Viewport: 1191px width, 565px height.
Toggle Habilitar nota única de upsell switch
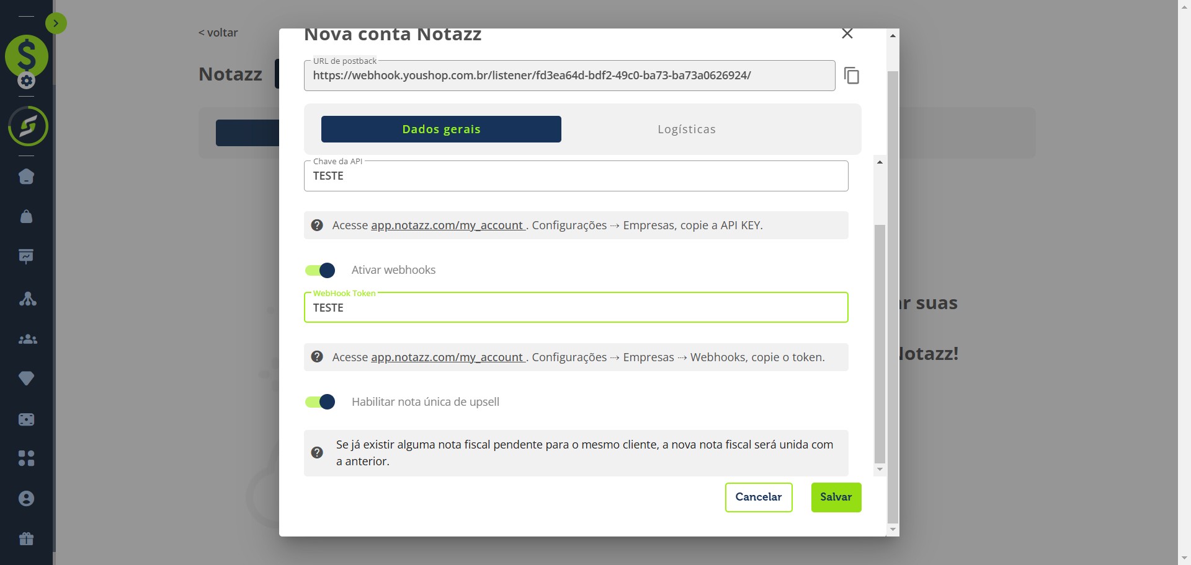[x=320, y=402]
